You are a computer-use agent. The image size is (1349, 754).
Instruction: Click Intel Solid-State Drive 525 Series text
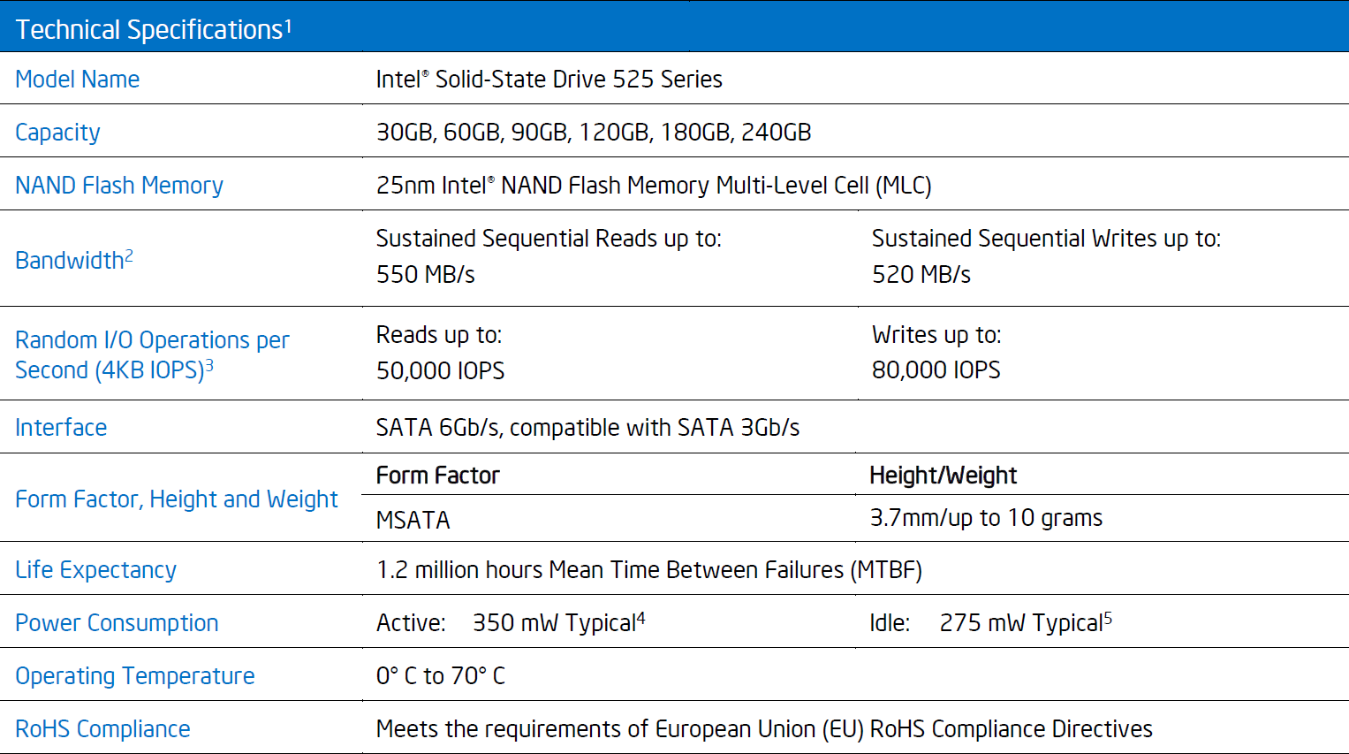549,80
